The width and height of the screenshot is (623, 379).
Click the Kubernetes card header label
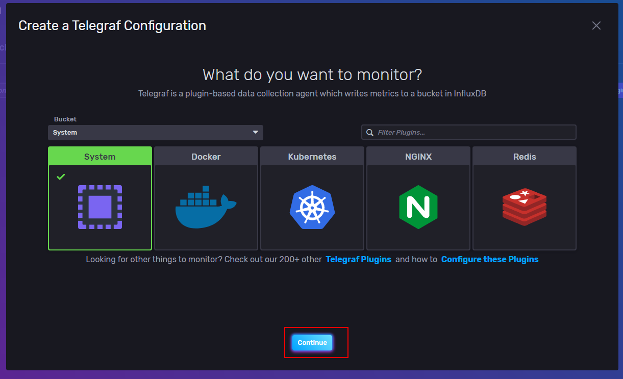[x=312, y=157]
